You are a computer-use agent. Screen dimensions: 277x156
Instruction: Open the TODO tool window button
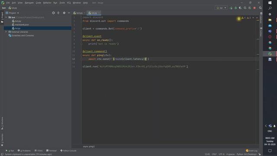coord(39,151)
